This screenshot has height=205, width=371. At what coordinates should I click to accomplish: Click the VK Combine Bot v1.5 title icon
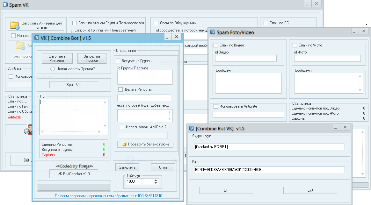tap(37, 38)
